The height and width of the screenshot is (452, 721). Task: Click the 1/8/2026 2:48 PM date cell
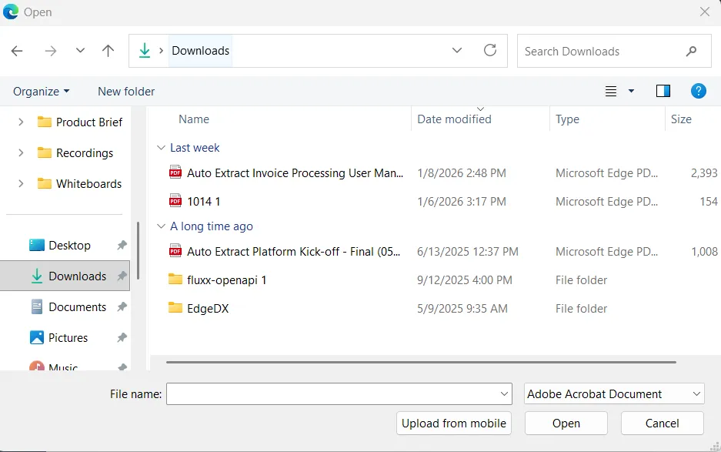(x=461, y=173)
